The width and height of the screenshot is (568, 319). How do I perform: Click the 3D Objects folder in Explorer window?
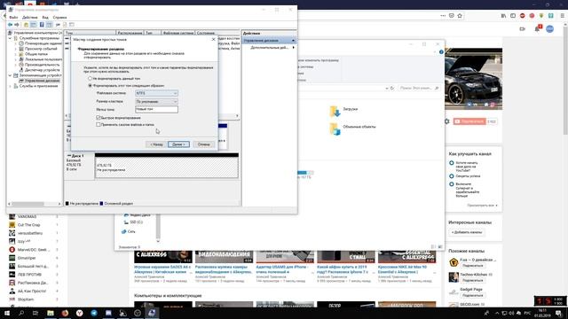tap(353, 128)
